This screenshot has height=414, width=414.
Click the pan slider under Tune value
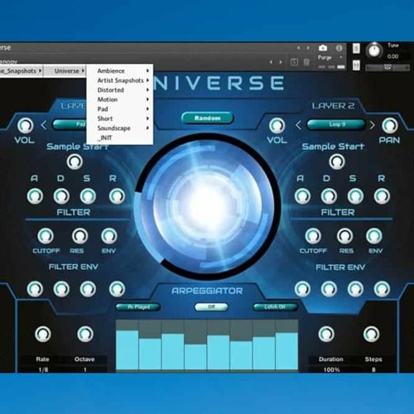[388, 67]
